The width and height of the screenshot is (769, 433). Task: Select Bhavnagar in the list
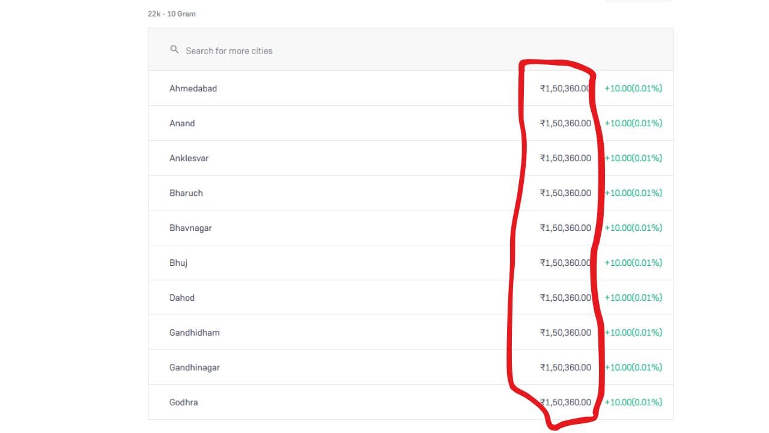tap(190, 228)
